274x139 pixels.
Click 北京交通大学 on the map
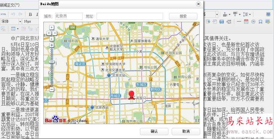(113, 70)
